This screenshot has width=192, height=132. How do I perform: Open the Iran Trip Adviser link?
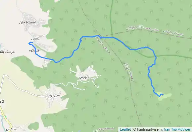(x=177, y=129)
